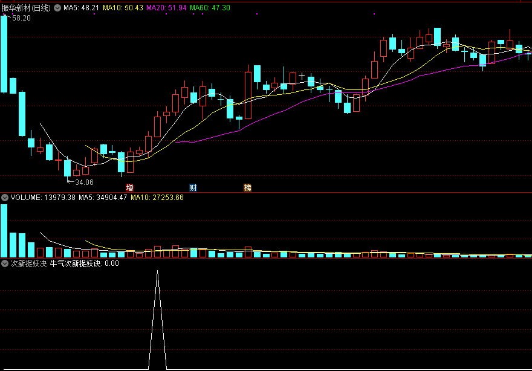Click the volume MA5: 34904.47 label

click(x=103, y=198)
